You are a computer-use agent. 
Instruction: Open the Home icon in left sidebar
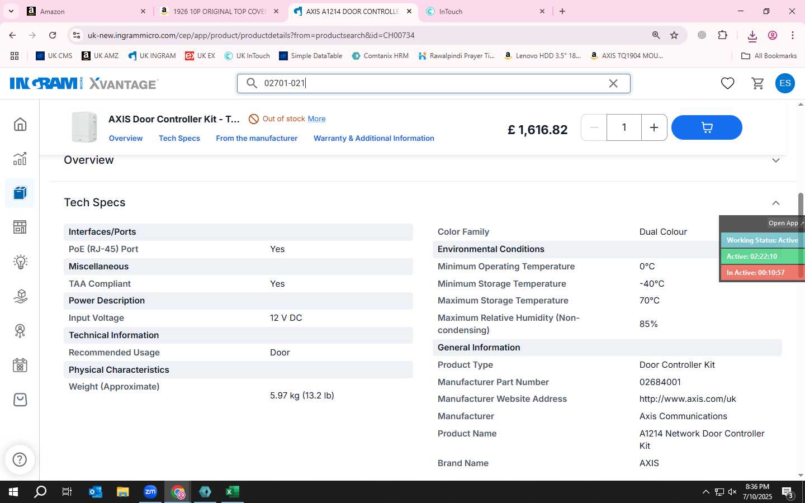tap(20, 124)
